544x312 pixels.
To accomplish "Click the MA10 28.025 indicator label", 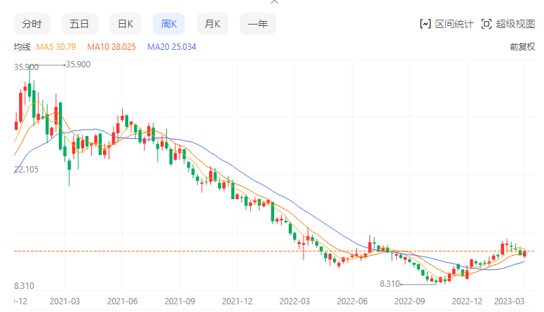I will (111, 47).
